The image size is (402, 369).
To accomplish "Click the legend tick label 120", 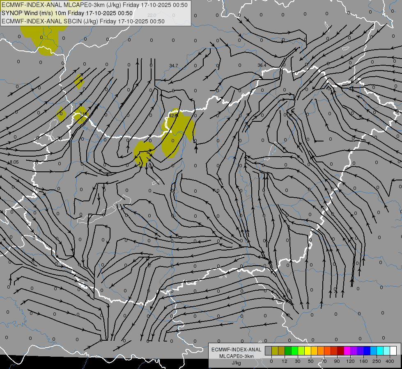I will tap(350, 361).
